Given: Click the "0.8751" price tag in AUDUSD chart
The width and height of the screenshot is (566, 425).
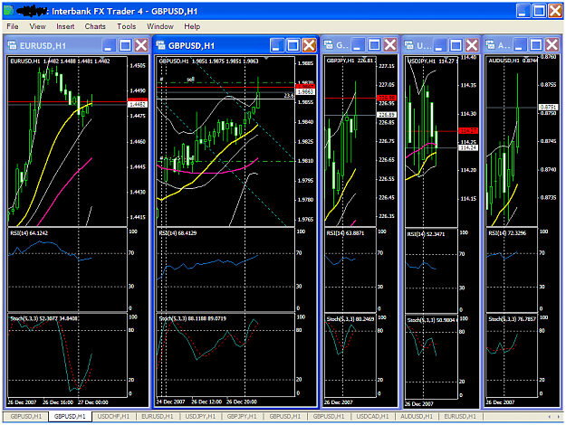Looking at the screenshot, I should [x=548, y=107].
